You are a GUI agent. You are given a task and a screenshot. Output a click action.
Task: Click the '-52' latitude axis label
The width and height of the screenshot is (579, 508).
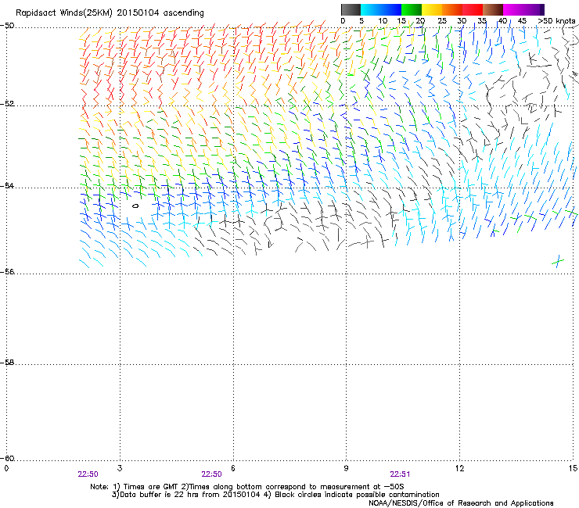pyautogui.click(x=7, y=104)
